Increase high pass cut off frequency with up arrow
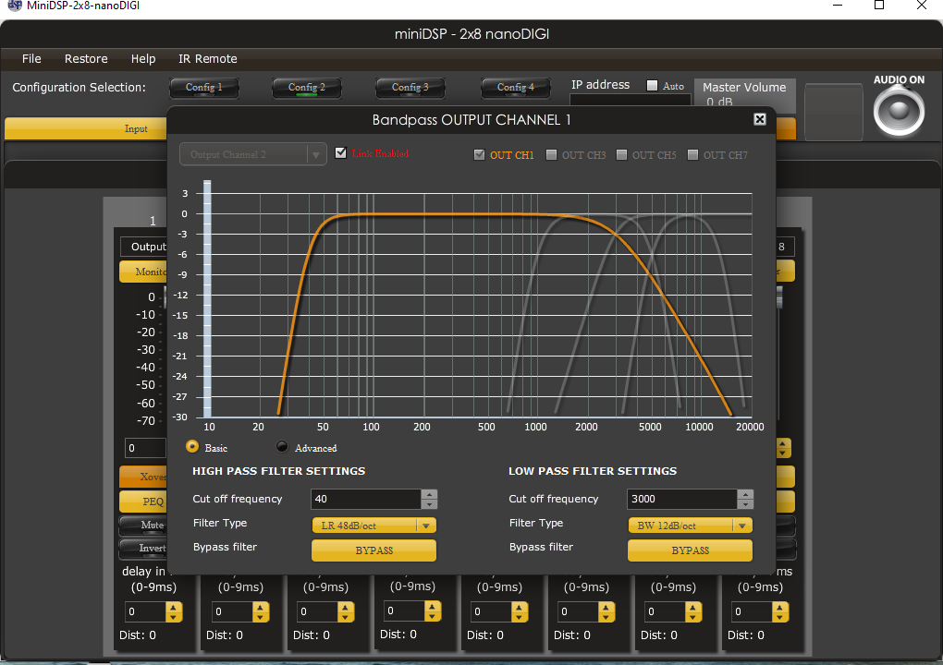 429,494
